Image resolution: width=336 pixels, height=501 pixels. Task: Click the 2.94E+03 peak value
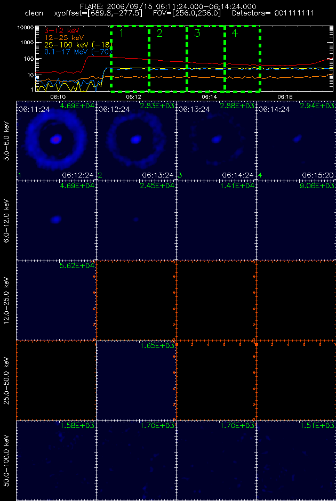tap(317, 106)
